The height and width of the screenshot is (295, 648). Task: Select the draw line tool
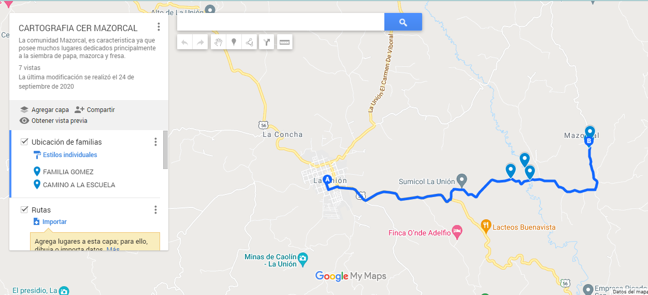(x=250, y=43)
